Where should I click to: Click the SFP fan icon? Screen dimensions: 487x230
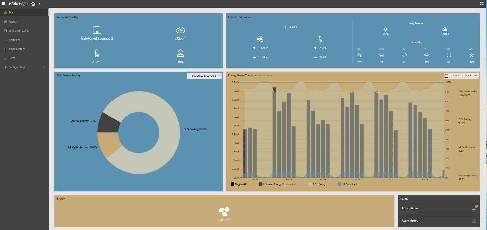click(224, 211)
